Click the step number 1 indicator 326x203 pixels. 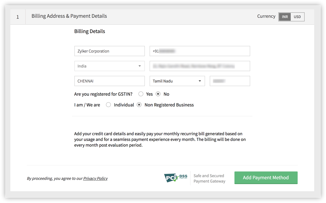pos(18,17)
